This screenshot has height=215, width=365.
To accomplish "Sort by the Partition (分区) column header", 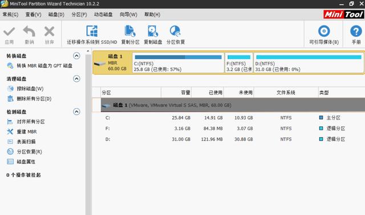I will [x=131, y=93].
